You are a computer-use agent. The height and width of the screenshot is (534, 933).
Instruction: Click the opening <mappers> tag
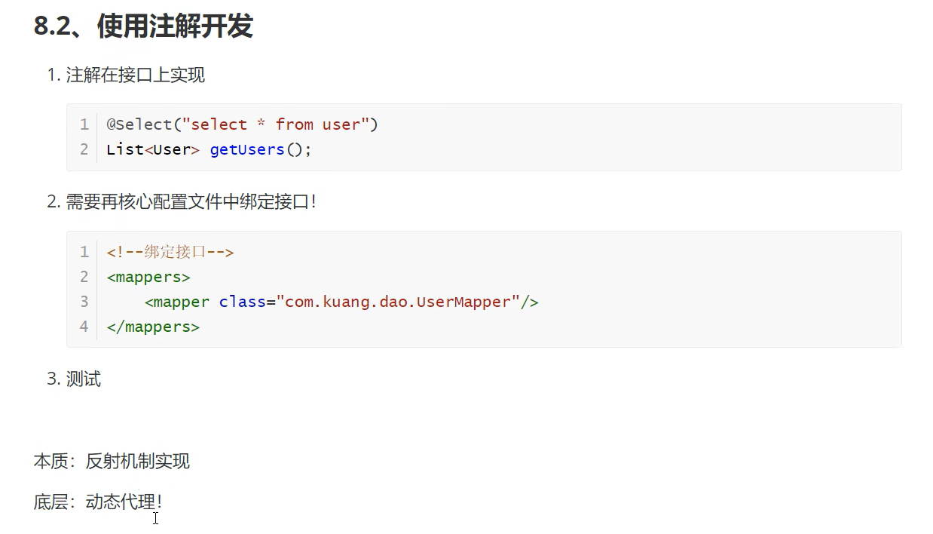tap(148, 277)
